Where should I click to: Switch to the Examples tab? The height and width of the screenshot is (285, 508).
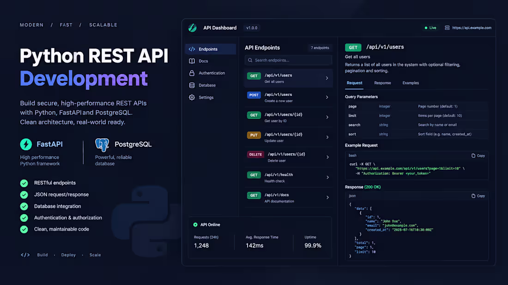point(411,83)
